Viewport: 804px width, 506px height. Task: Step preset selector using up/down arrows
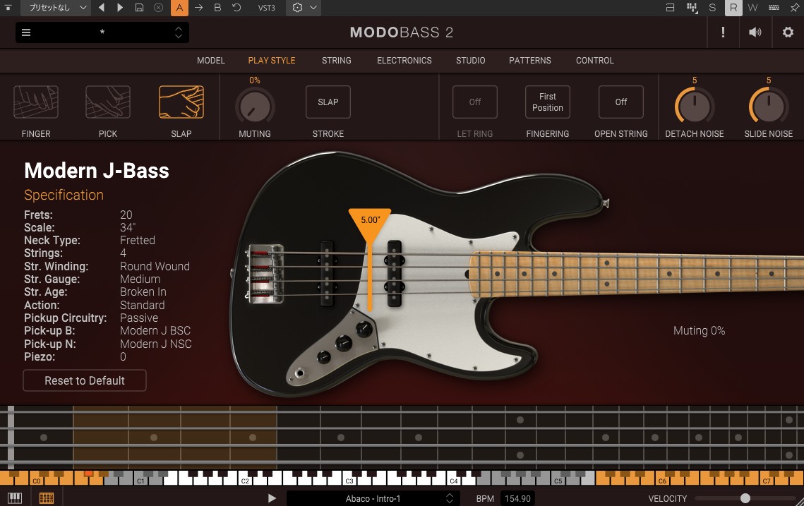[179, 32]
